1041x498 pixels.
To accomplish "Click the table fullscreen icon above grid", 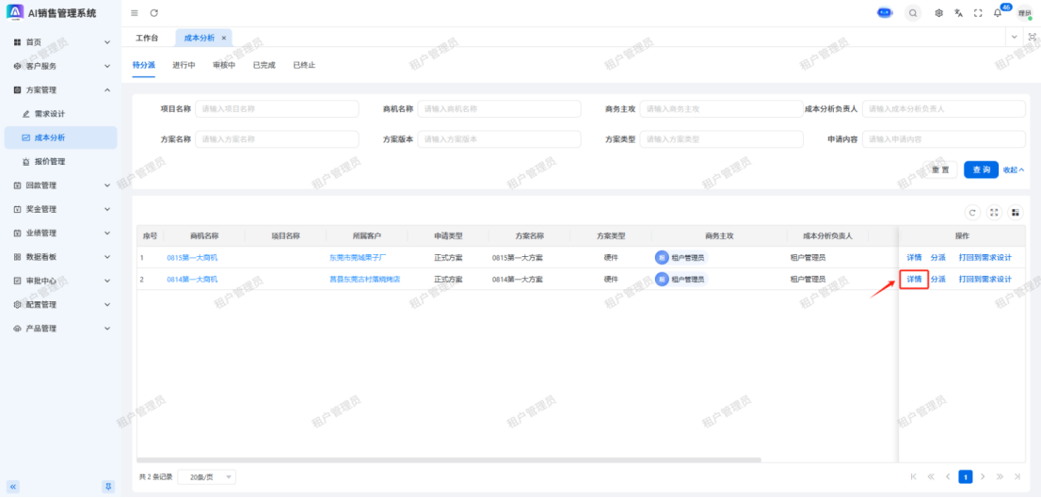I will [994, 213].
